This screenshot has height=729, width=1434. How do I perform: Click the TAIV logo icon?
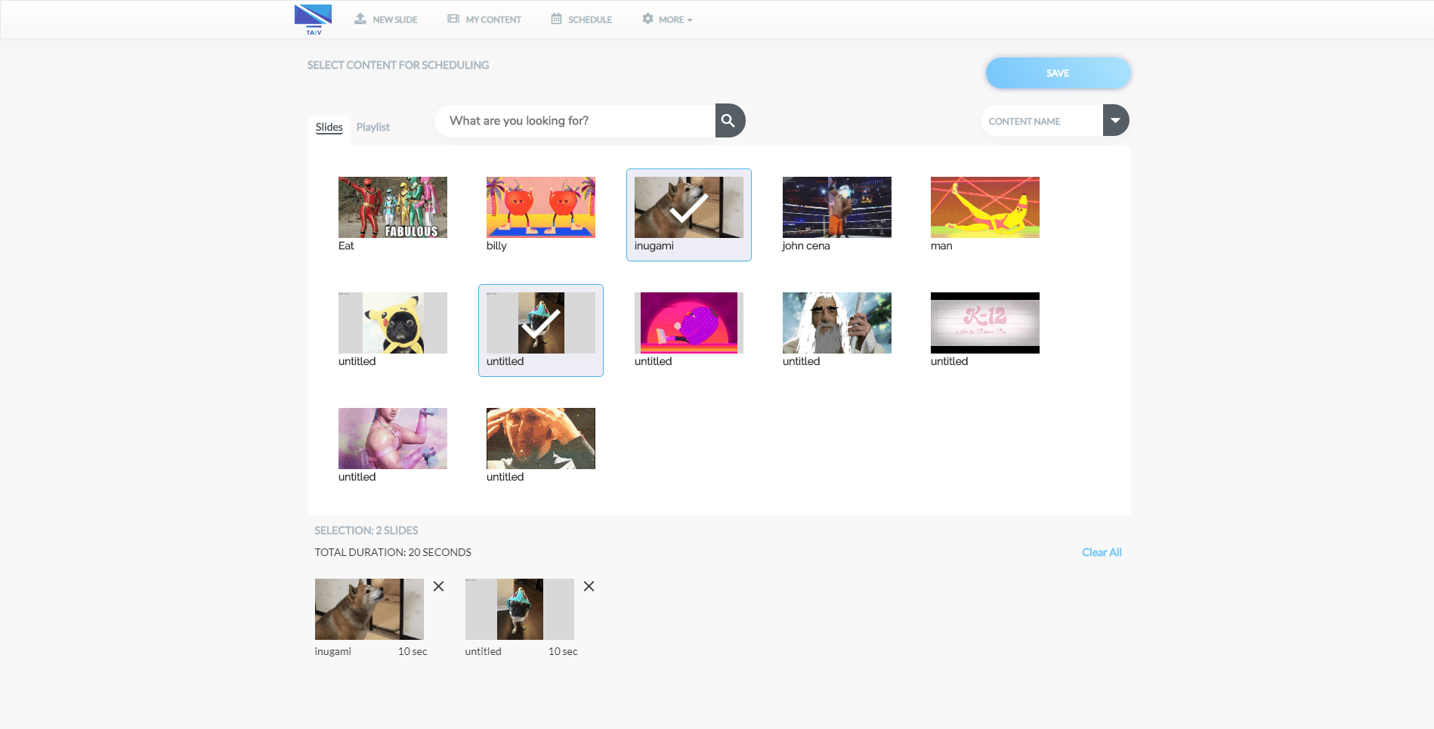coord(313,20)
